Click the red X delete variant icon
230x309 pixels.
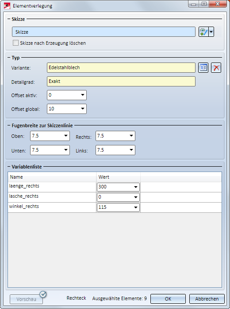216,68
